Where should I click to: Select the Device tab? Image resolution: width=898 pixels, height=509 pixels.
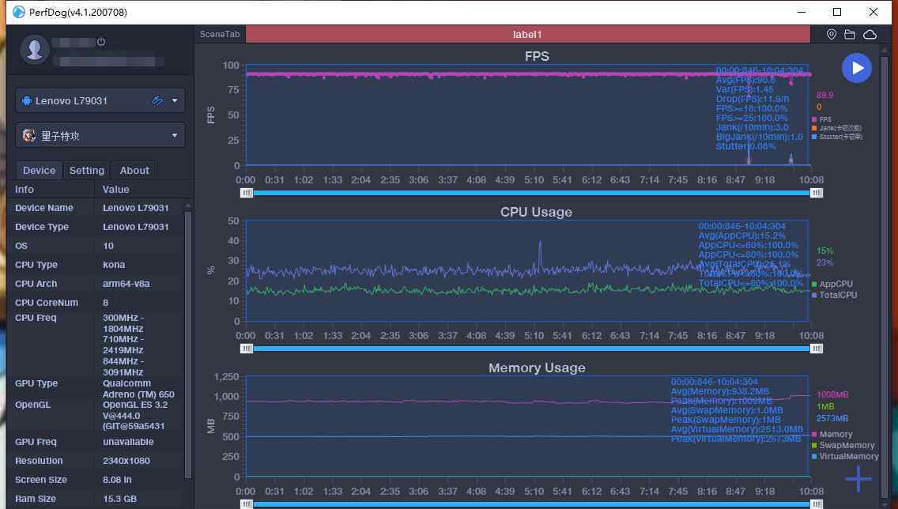click(39, 170)
